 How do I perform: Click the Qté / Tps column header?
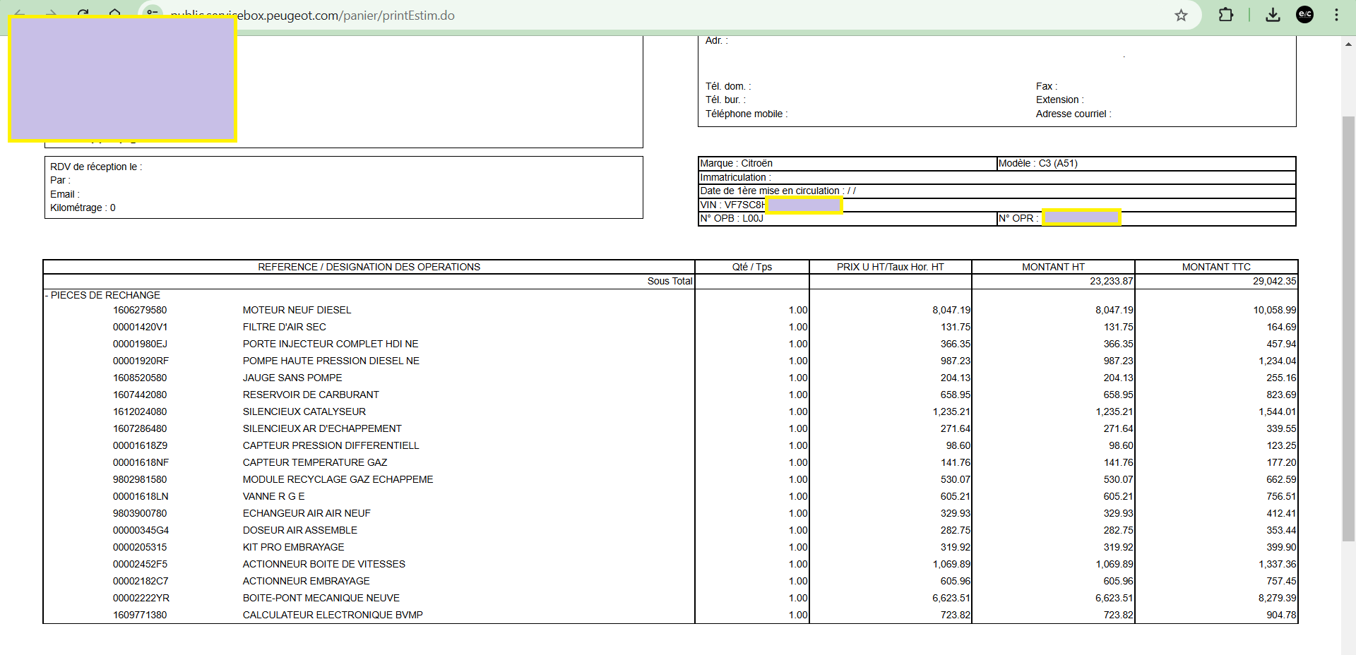[752, 267]
